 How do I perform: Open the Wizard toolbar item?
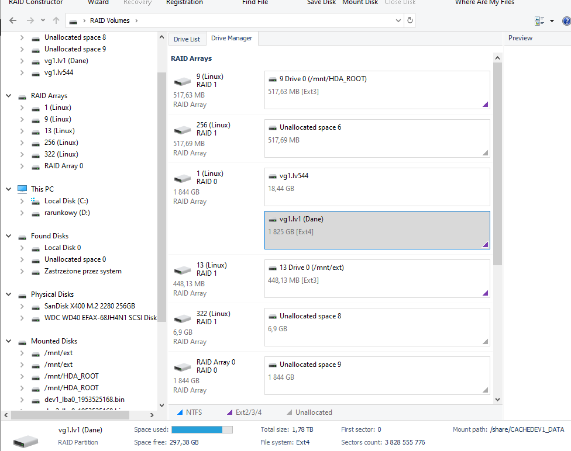pyautogui.click(x=98, y=2)
